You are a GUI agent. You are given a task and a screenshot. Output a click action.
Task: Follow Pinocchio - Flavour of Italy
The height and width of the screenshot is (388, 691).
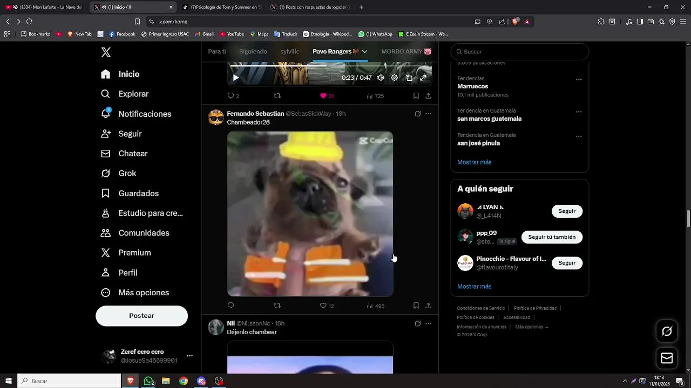coord(567,263)
